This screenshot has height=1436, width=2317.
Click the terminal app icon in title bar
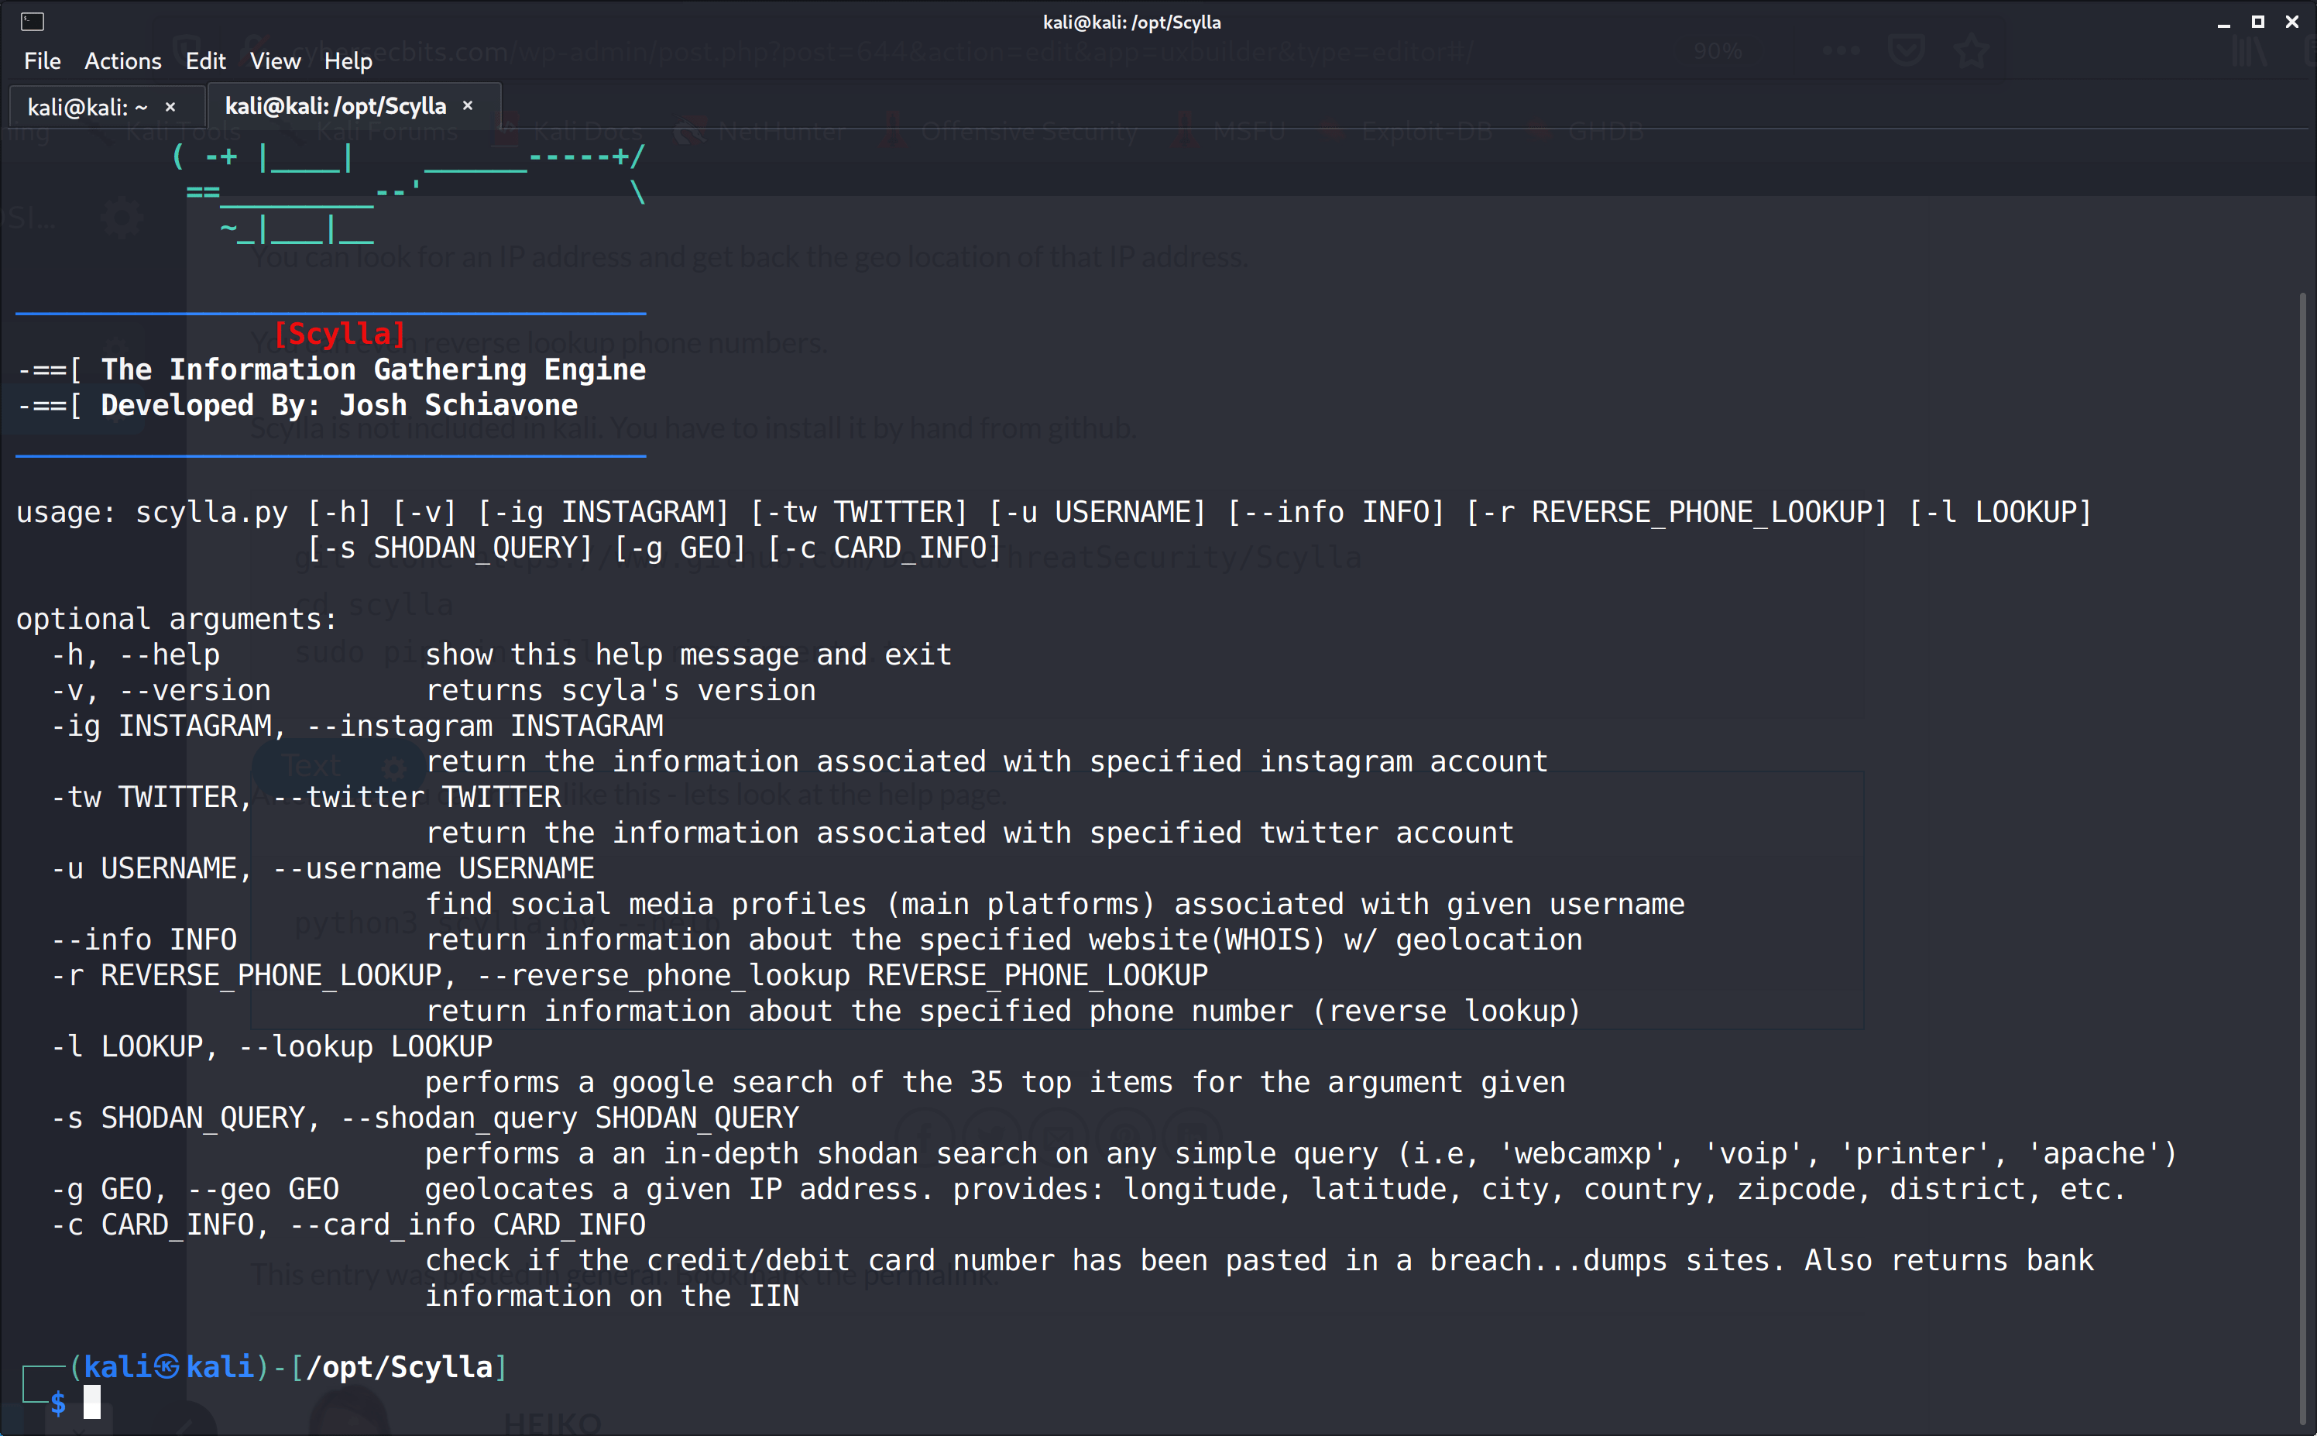[x=33, y=21]
